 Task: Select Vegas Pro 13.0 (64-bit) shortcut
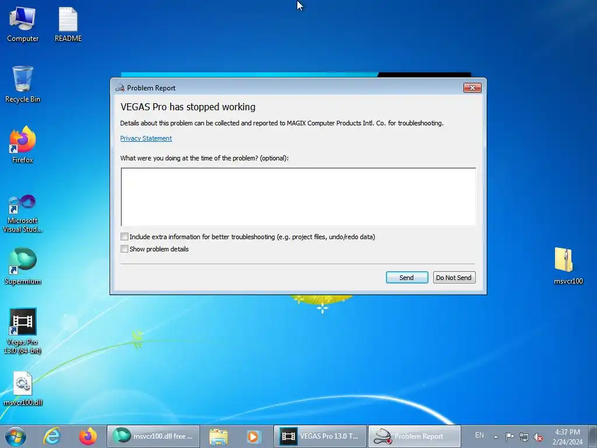click(x=23, y=331)
